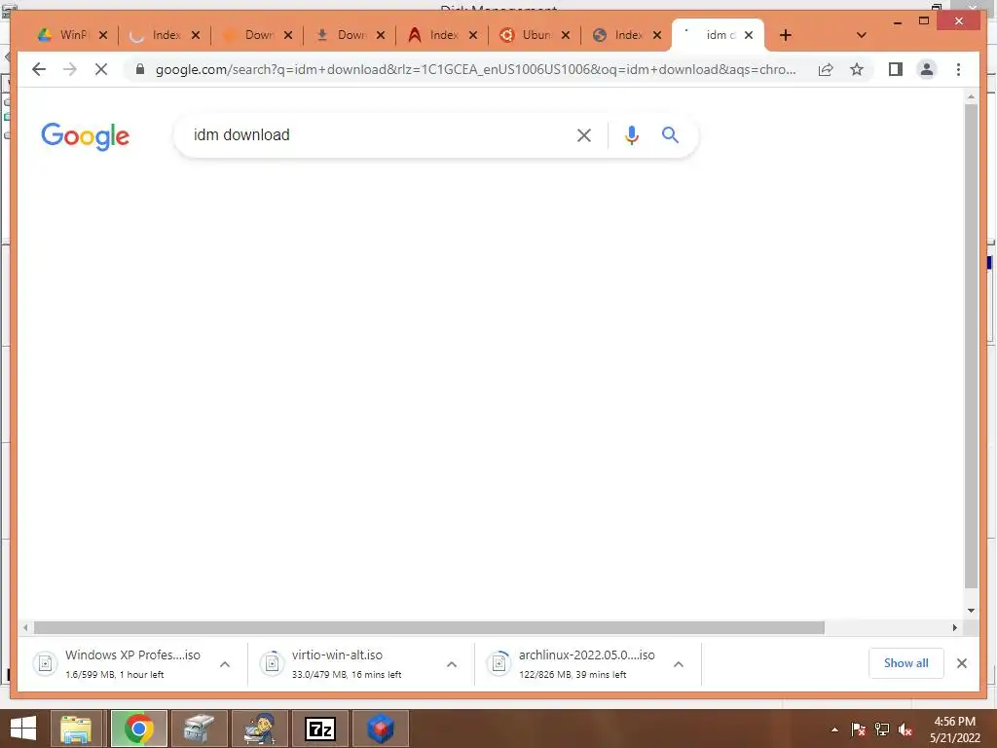This screenshot has height=748, width=997.
Task: Open the tab search dropdown
Action: click(x=861, y=35)
